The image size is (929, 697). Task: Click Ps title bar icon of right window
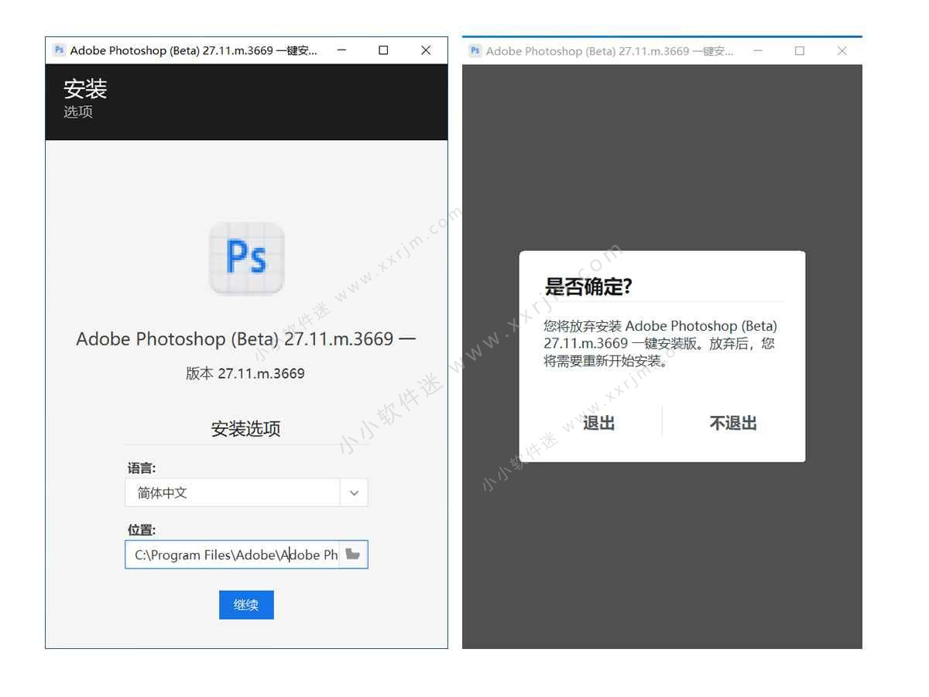click(x=475, y=51)
